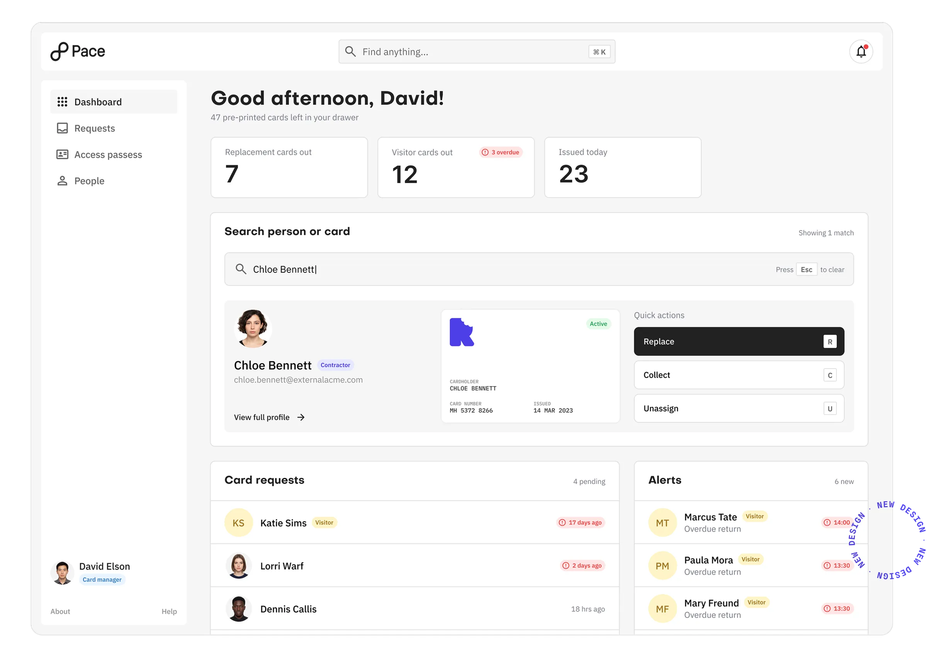Viewport: 927px width, 662px height.
Task: Click Lorri Warf's avatar photo
Action: [238, 566]
